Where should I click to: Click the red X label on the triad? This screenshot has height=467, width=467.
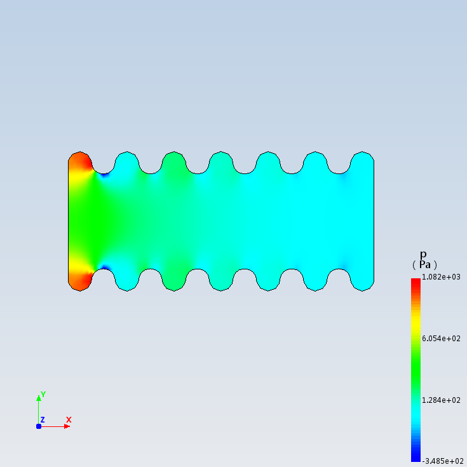pyautogui.click(x=69, y=419)
